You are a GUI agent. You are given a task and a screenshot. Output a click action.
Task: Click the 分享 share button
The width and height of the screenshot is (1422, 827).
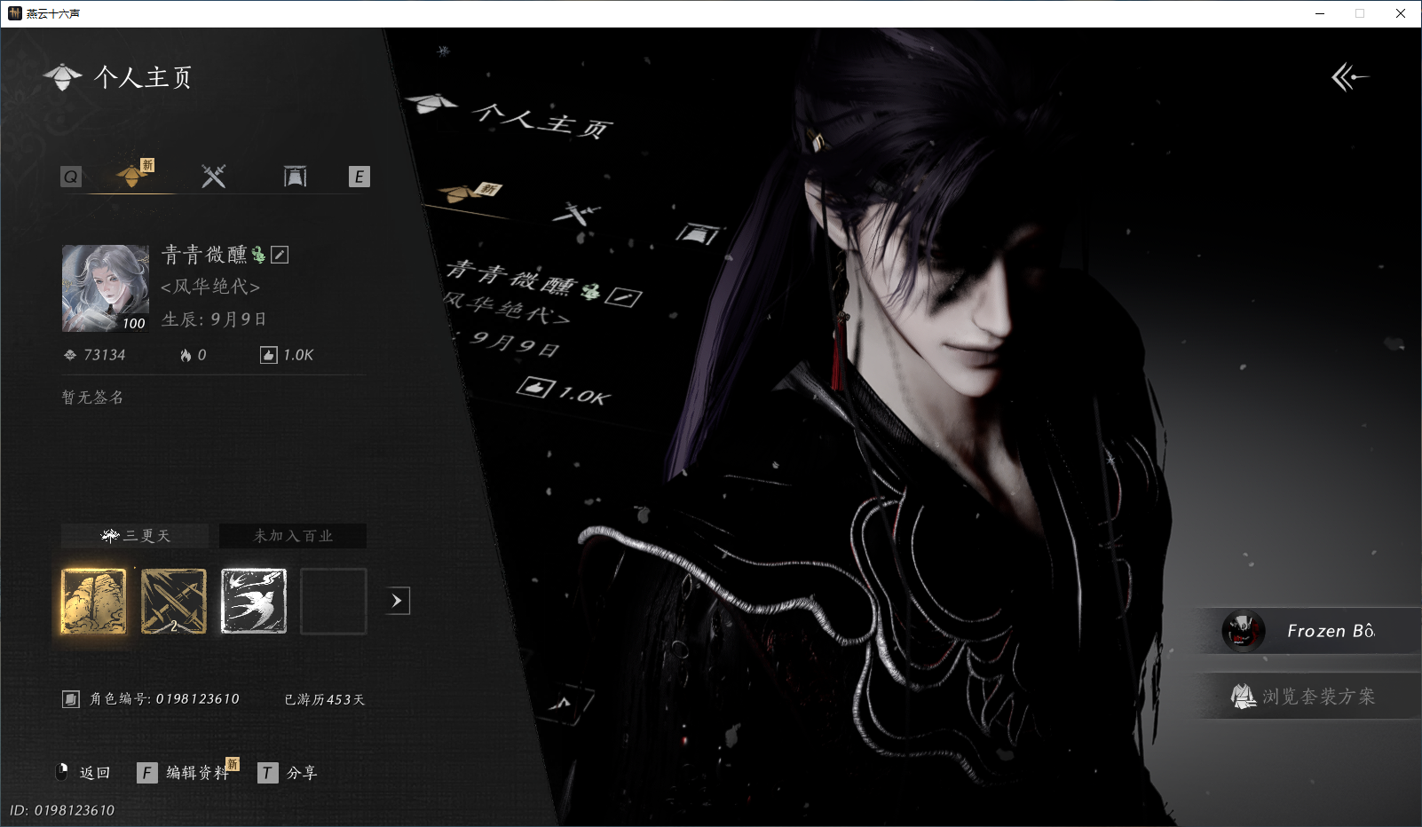[288, 773]
